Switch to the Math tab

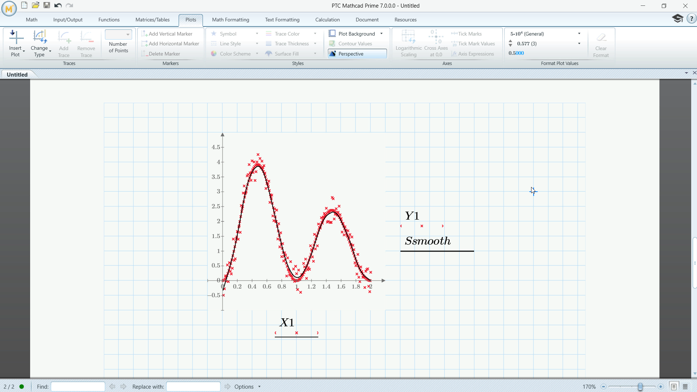[x=32, y=20]
